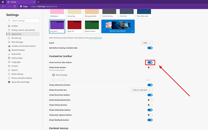
Task: Enable Show downloads button switch
Action: click(150, 100)
